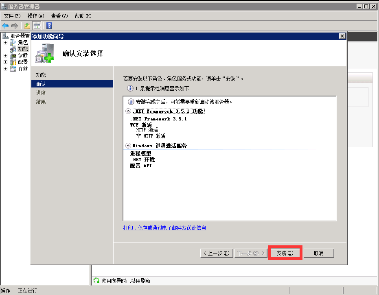Expand the 存储 tree node
Image resolution: width=379 pixels, height=295 pixels.
5,68
